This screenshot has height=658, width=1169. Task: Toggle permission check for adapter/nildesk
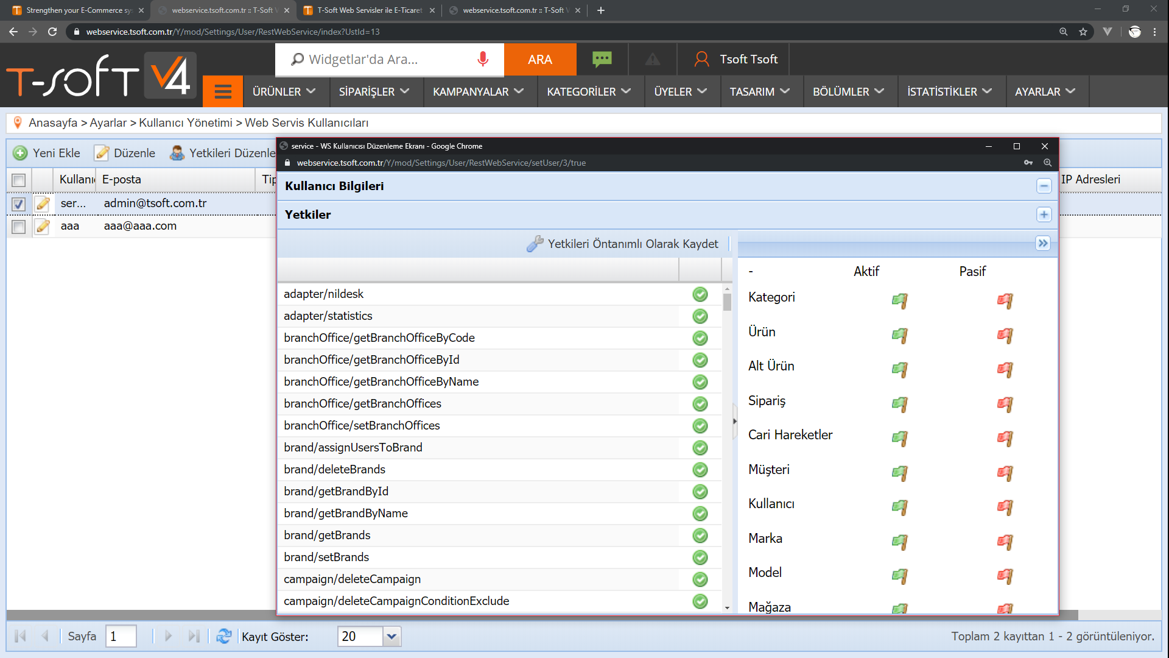[x=700, y=294]
